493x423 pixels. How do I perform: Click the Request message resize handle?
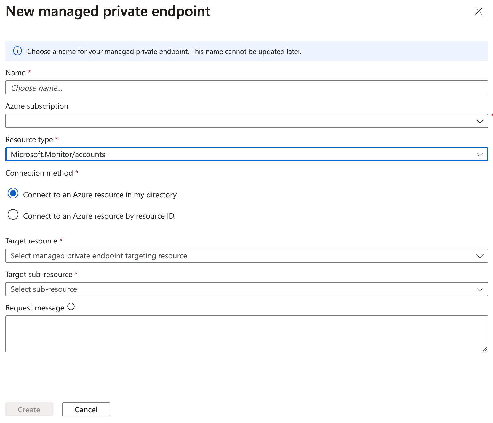tap(485, 349)
